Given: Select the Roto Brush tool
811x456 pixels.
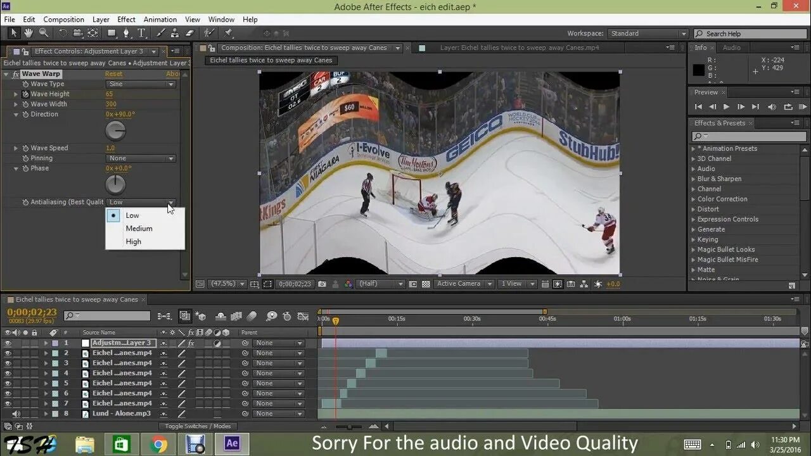Looking at the screenshot, I should pos(210,33).
